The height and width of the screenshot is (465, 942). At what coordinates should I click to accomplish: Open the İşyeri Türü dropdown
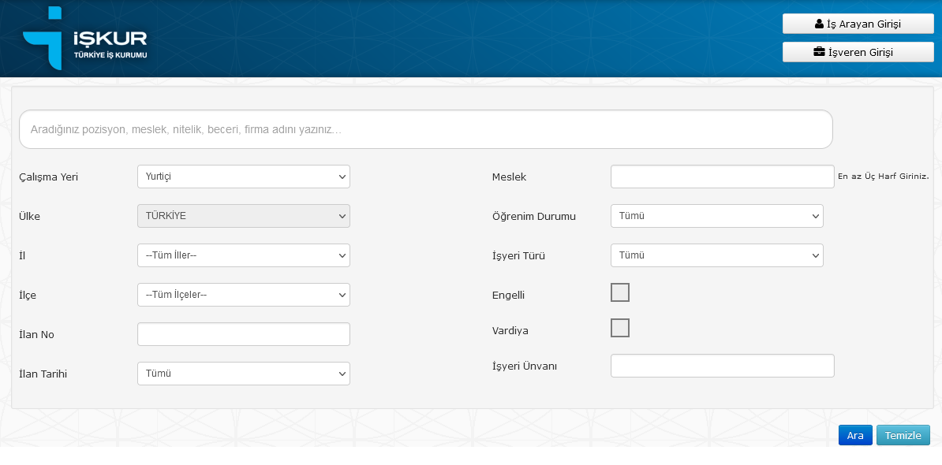pyautogui.click(x=716, y=255)
